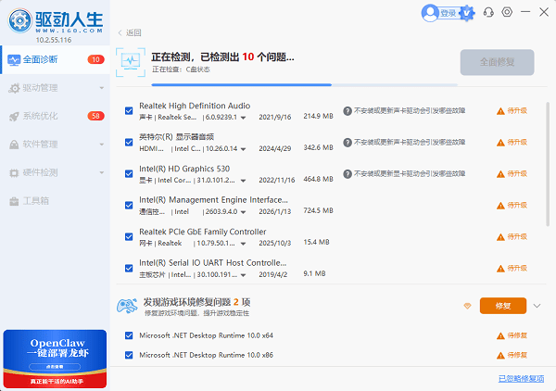Click warning icon on .NET Desktop Runtime x86 row
The width and height of the screenshot is (556, 391).
pyautogui.click(x=500, y=355)
